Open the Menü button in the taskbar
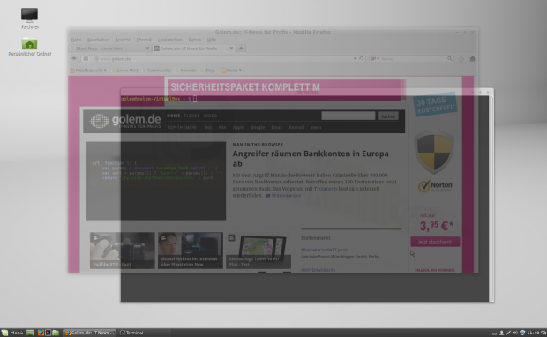This screenshot has width=547, height=337. (x=12, y=333)
